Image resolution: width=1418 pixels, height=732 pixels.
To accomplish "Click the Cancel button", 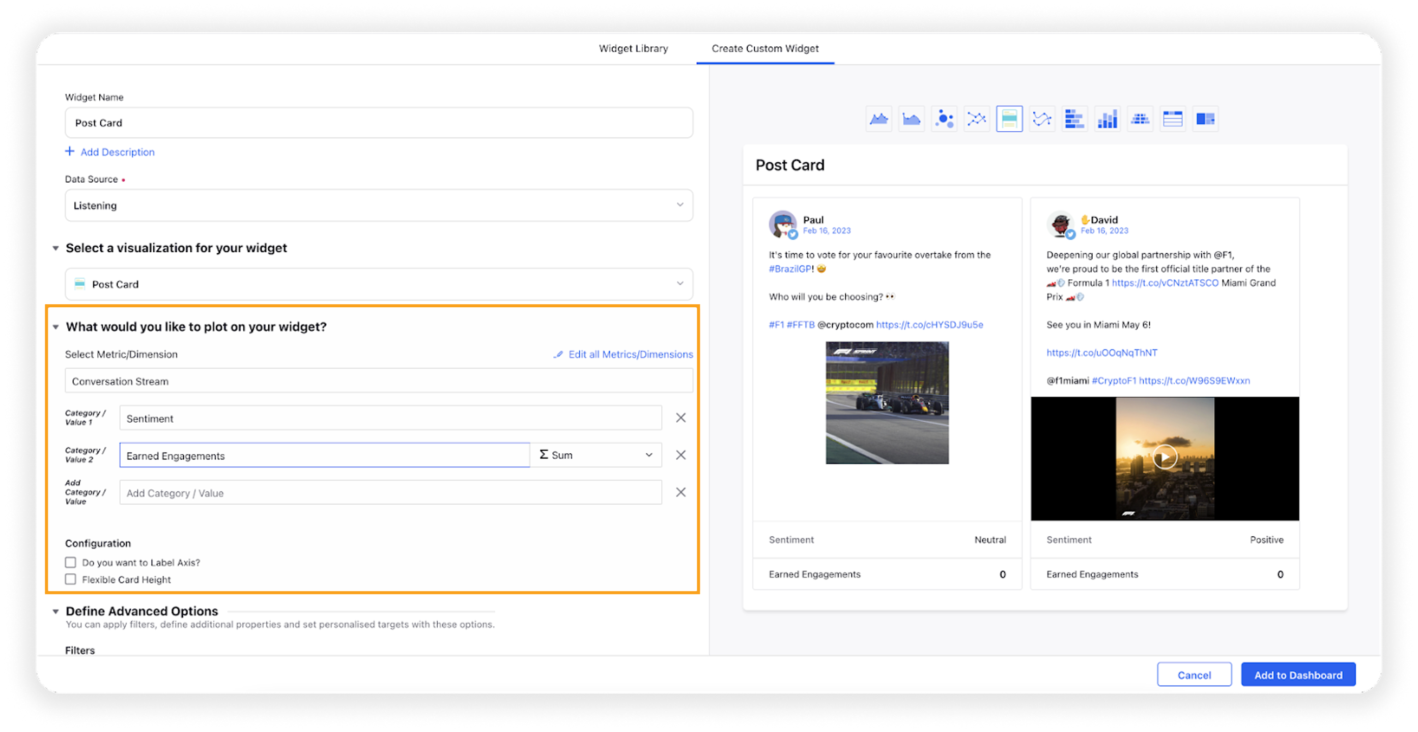I will pos(1194,676).
